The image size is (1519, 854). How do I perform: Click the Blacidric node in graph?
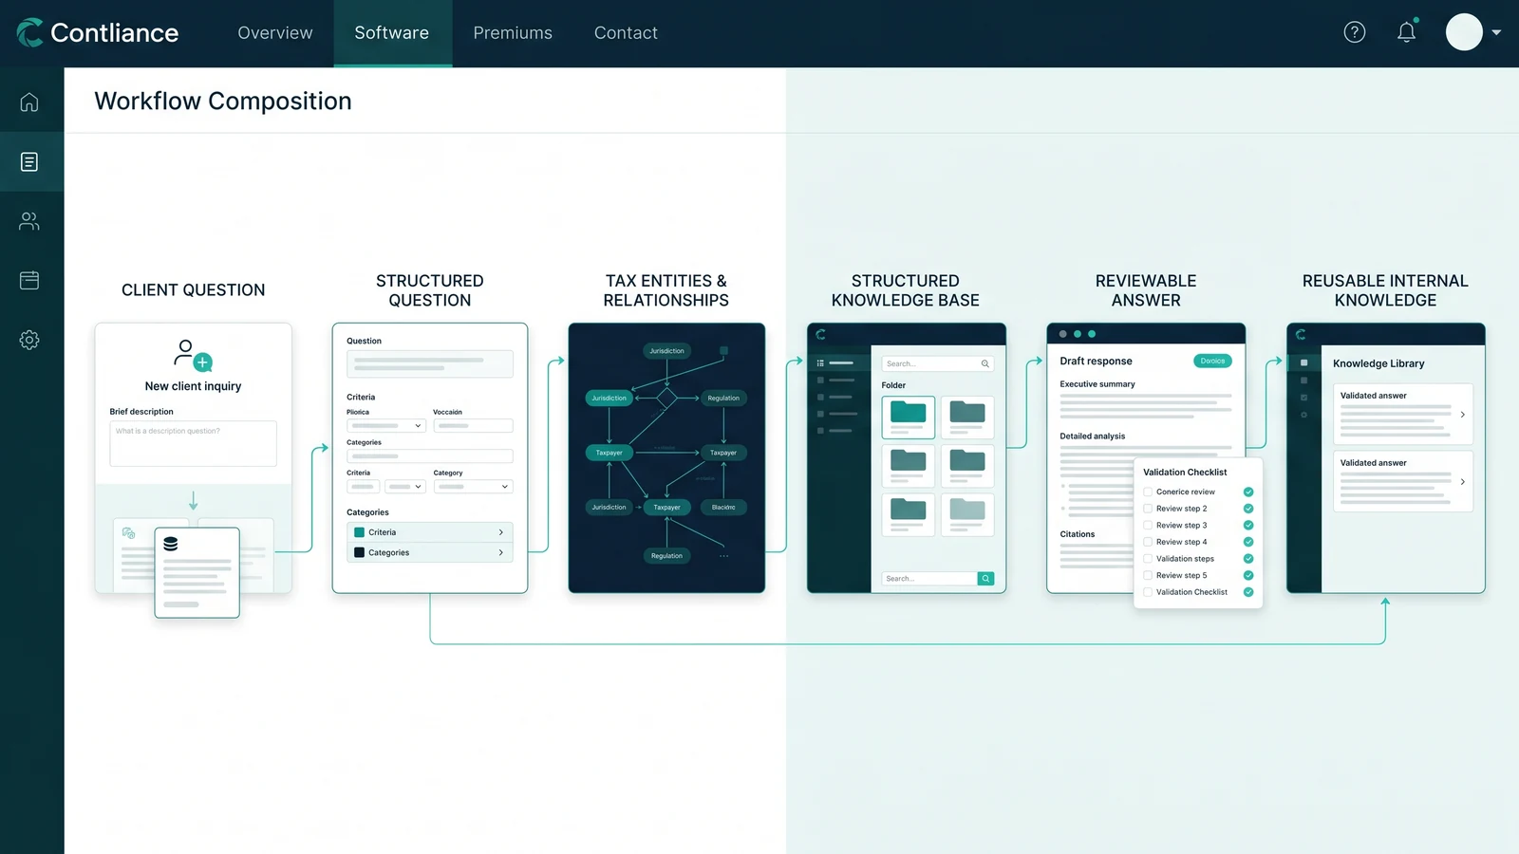[723, 508]
